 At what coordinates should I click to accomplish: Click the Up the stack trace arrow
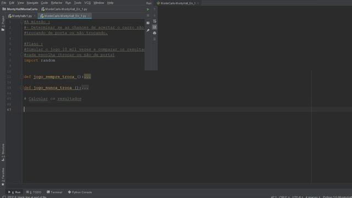click(155, 9)
